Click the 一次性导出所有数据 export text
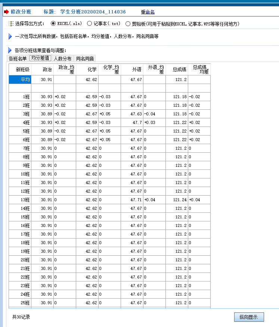The image size is (279, 327). 87,36
